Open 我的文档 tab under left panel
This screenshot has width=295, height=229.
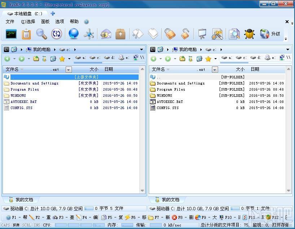pyautogui.click(x=22, y=200)
